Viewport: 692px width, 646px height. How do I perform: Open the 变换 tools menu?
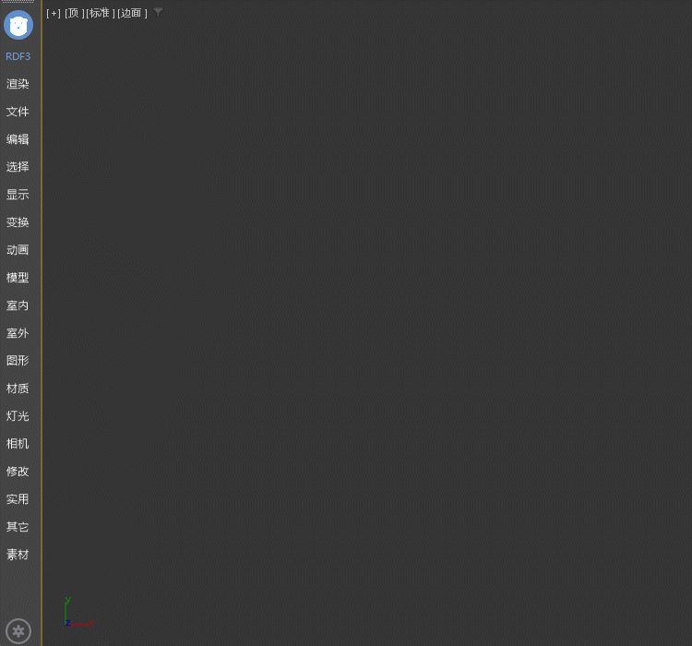coord(18,222)
